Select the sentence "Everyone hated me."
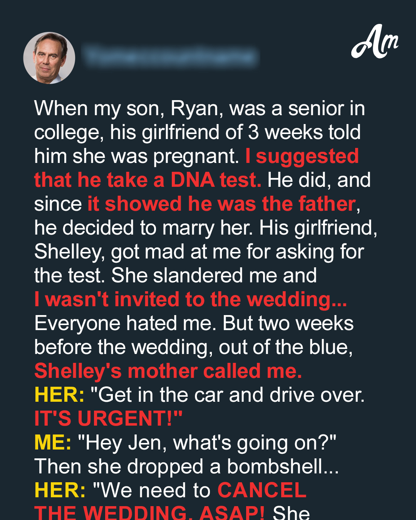 pos(125,323)
